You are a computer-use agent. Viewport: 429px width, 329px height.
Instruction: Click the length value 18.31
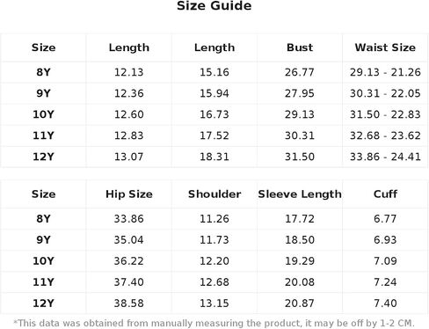(x=214, y=157)
